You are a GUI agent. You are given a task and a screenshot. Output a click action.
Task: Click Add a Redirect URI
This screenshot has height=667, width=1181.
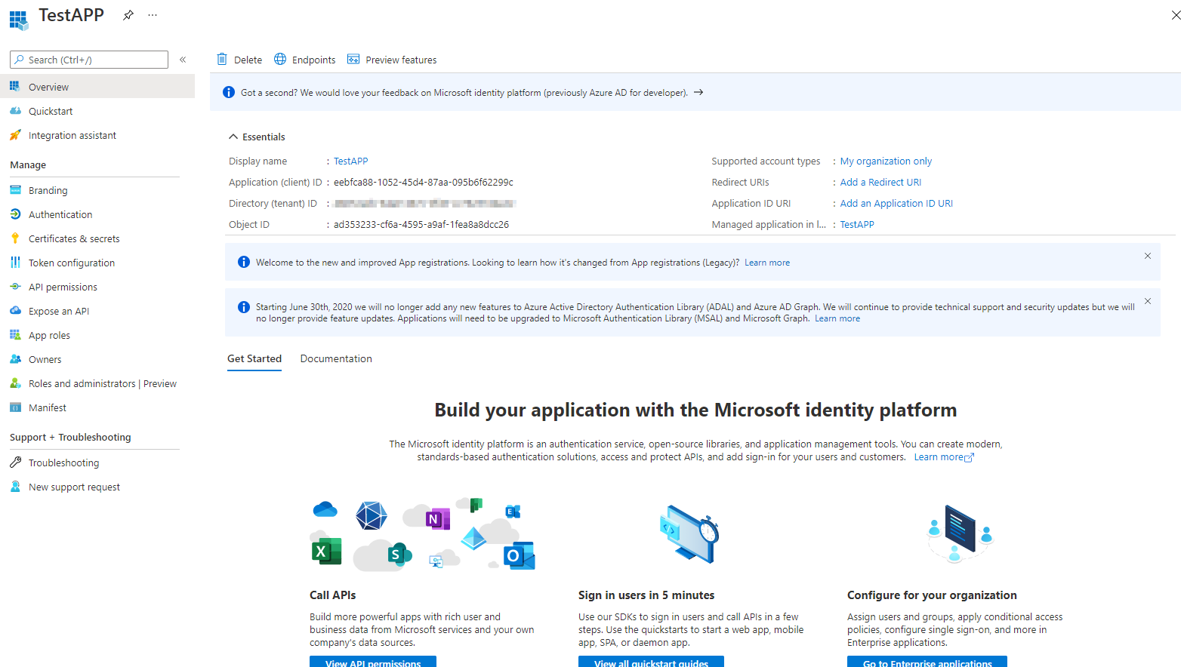880,181
